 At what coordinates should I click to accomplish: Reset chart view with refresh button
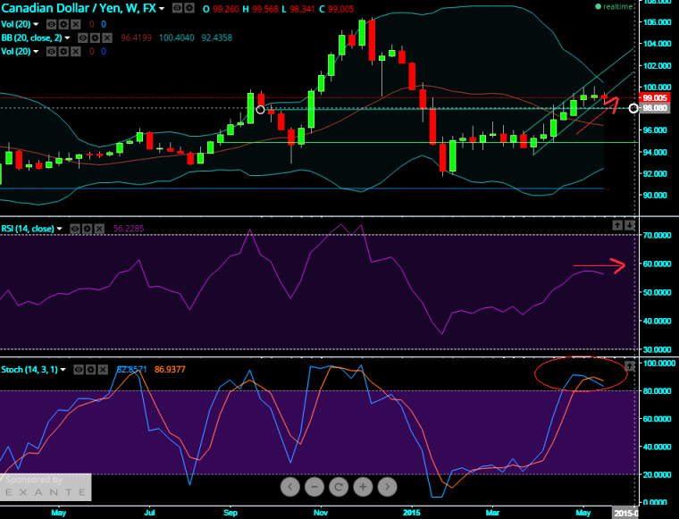click(x=339, y=487)
